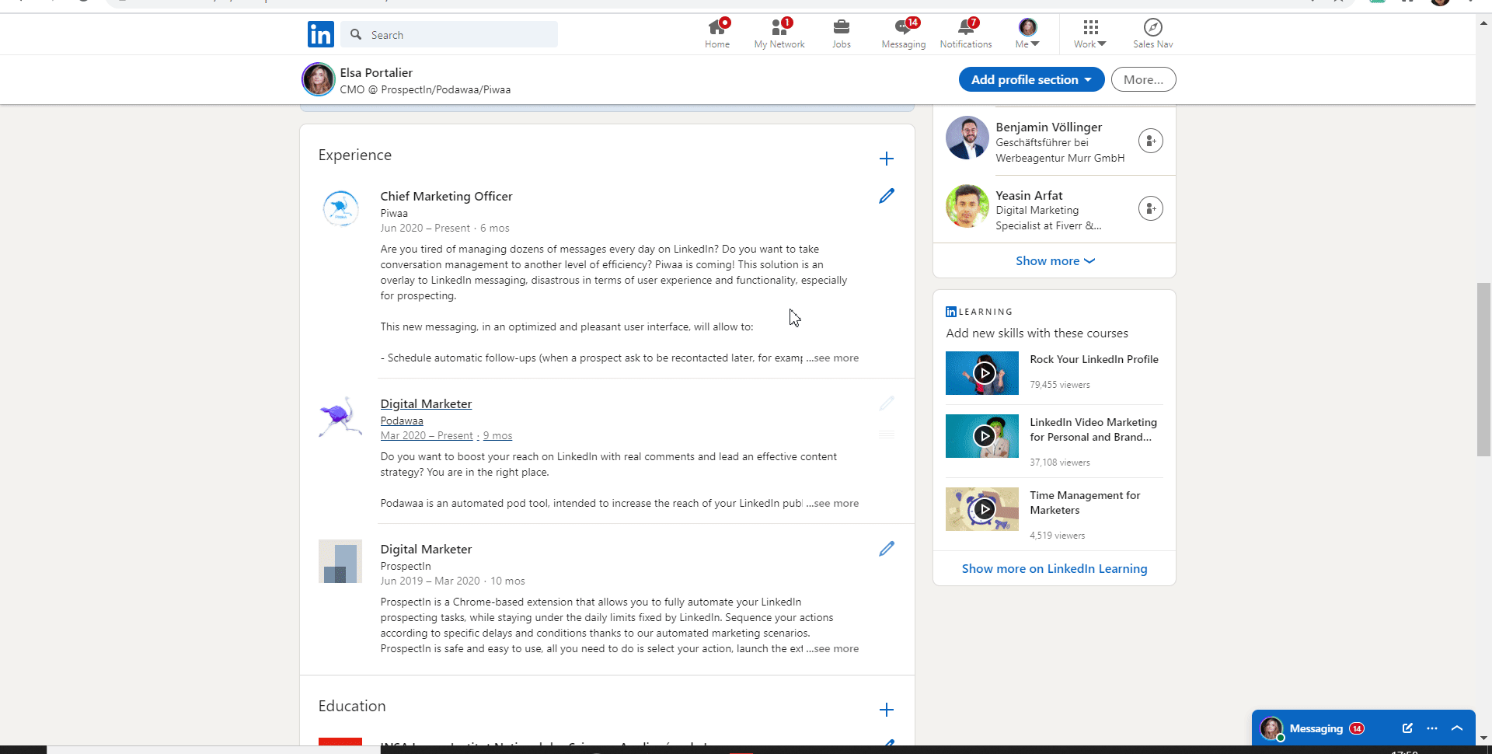The width and height of the screenshot is (1492, 754).
Task: Click the Experience section heading
Action: point(354,155)
